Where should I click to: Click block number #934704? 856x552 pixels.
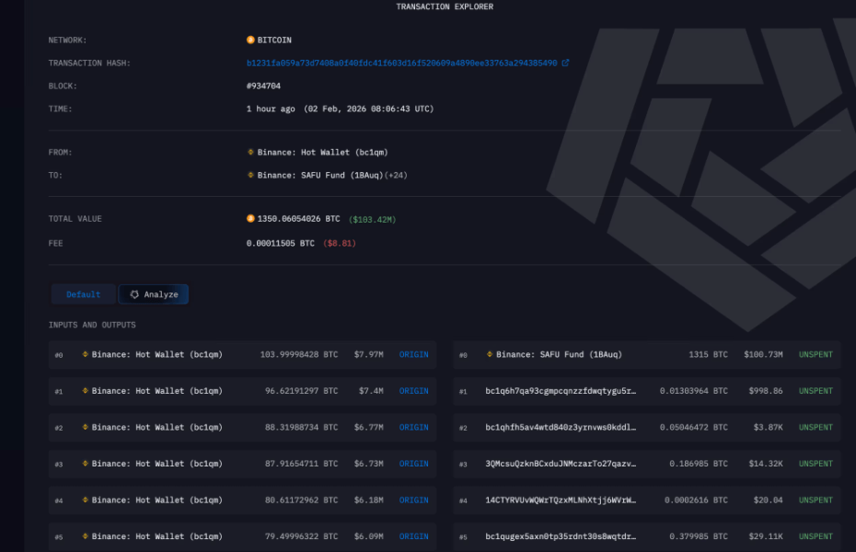pos(263,86)
